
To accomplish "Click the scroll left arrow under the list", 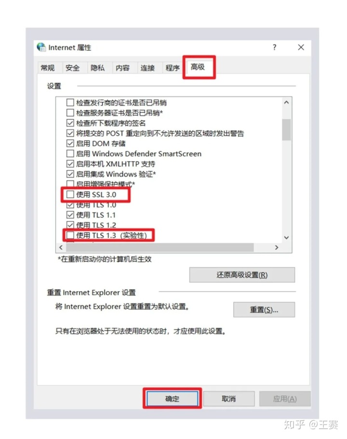I will (x=61, y=247).
